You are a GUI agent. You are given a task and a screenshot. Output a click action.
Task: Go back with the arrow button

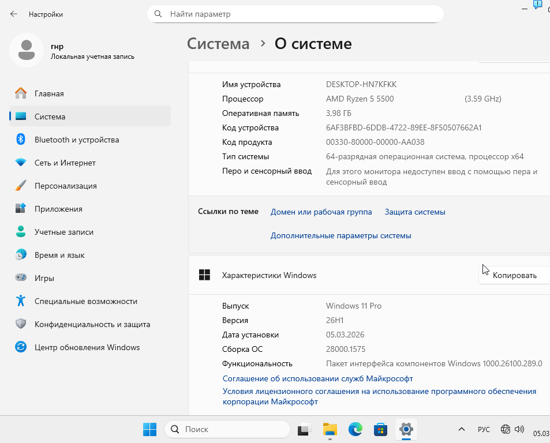pyautogui.click(x=14, y=14)
